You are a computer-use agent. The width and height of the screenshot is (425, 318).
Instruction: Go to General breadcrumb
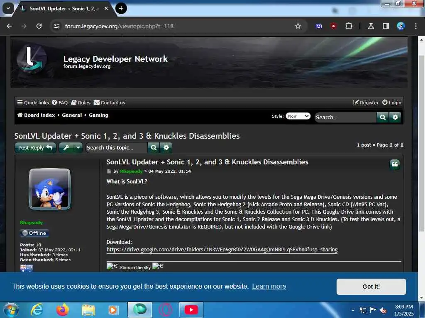72,115
